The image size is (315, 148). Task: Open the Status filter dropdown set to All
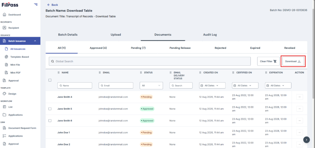click(x=151, y=86)
